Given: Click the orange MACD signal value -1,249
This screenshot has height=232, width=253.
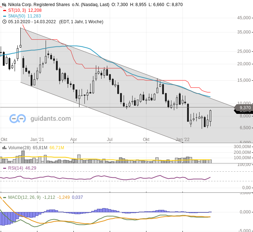Looking at the screenshot, I should coord(63,197).
